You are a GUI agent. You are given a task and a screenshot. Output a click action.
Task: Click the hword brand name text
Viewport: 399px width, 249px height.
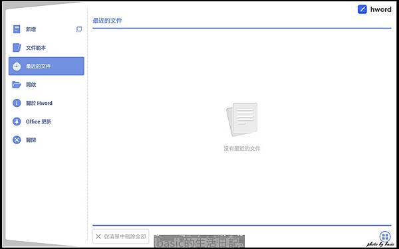[x=380, y=9]
